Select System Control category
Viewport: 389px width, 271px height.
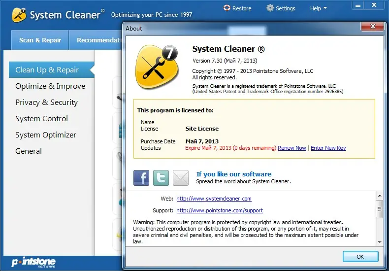[x=41, y=119]
